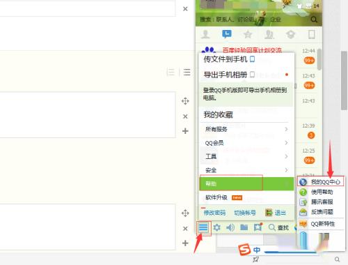Viewport: 348px width, 265px height.
Task: Click the 99+ badge at 12:25
Action: tap(309, 160)
